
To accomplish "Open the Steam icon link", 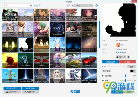I will tap(72, 92).
